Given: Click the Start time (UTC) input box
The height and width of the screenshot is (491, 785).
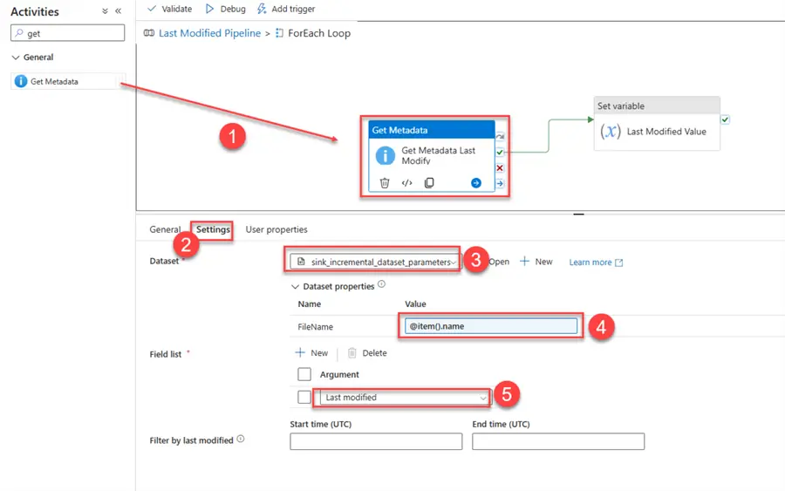Looking at the screenshot, I should point(376,441).
